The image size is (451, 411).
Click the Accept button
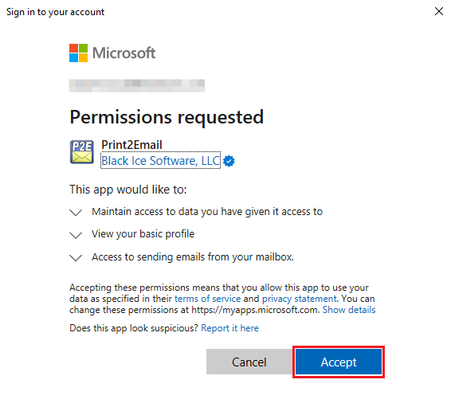click(x=339, y=362)
